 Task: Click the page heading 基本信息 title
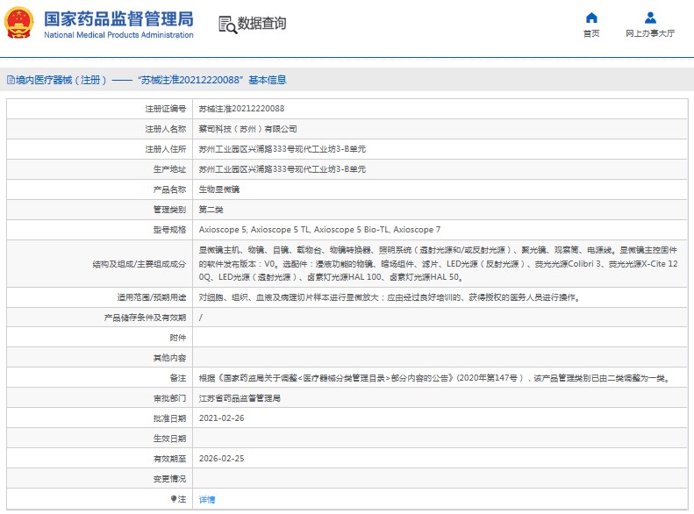(267, 80)
